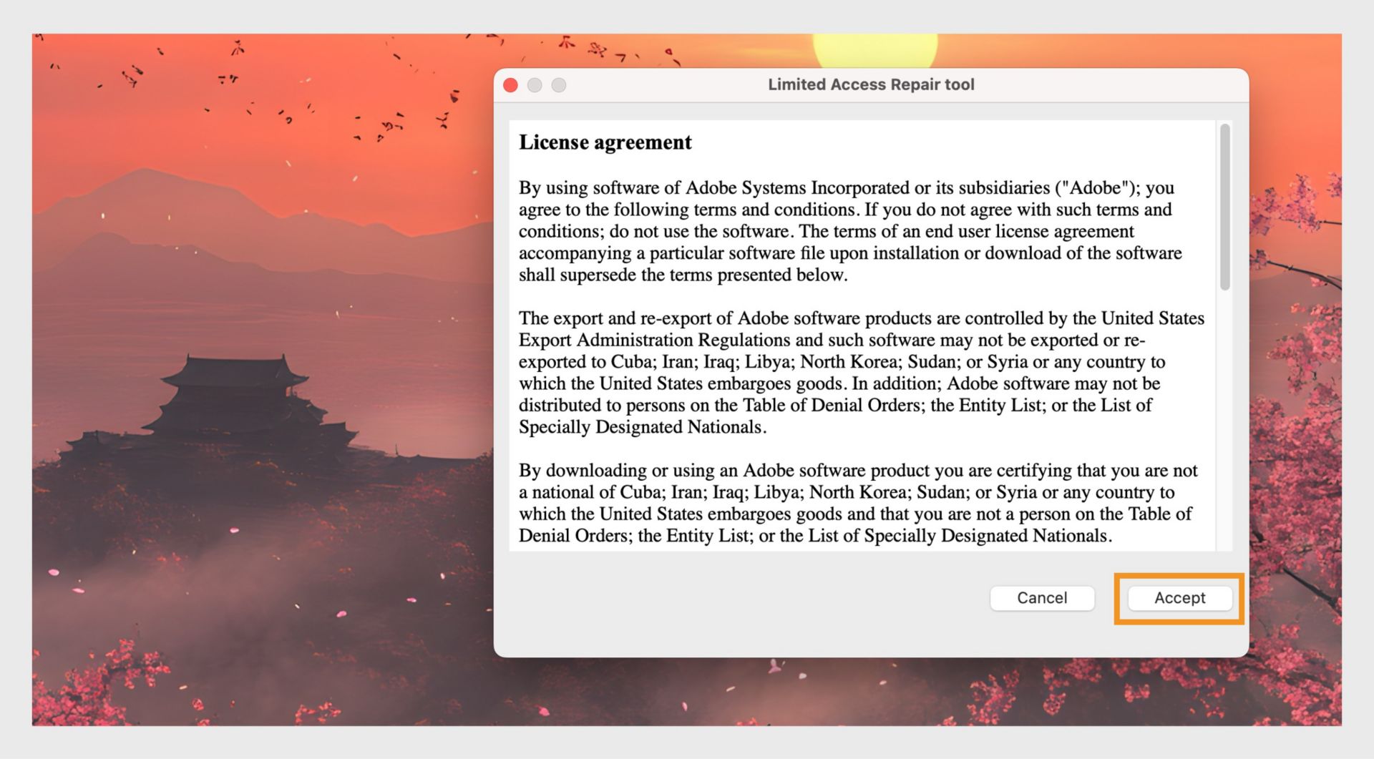This screenshot has width=1374, height=759.
Task: Click the green zoom window control
Action: 558,84
